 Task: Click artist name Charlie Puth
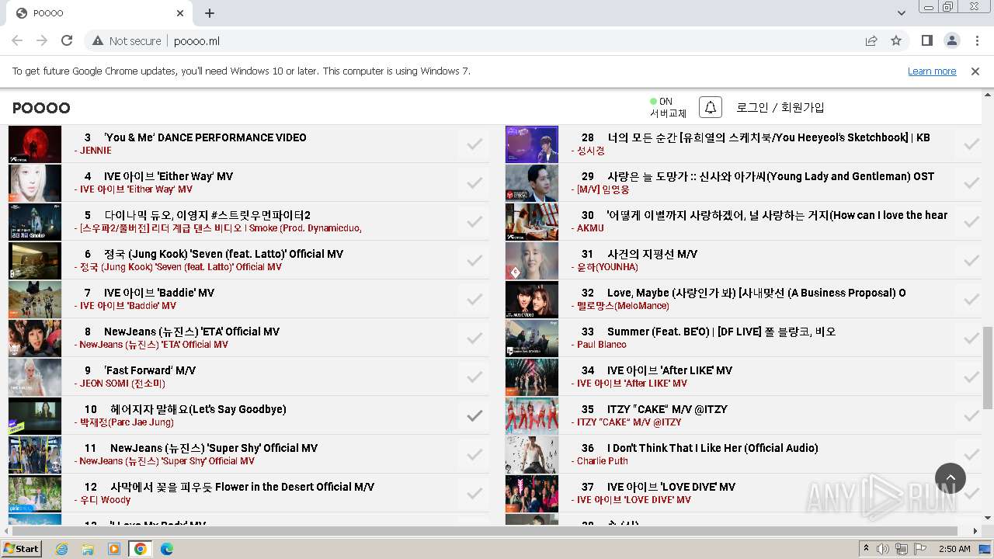[x=603, y=460]
